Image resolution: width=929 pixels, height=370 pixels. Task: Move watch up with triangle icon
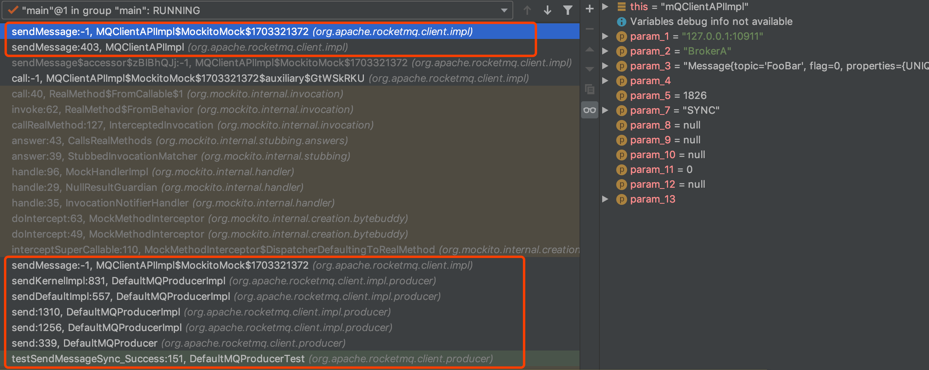coord(590,49)
